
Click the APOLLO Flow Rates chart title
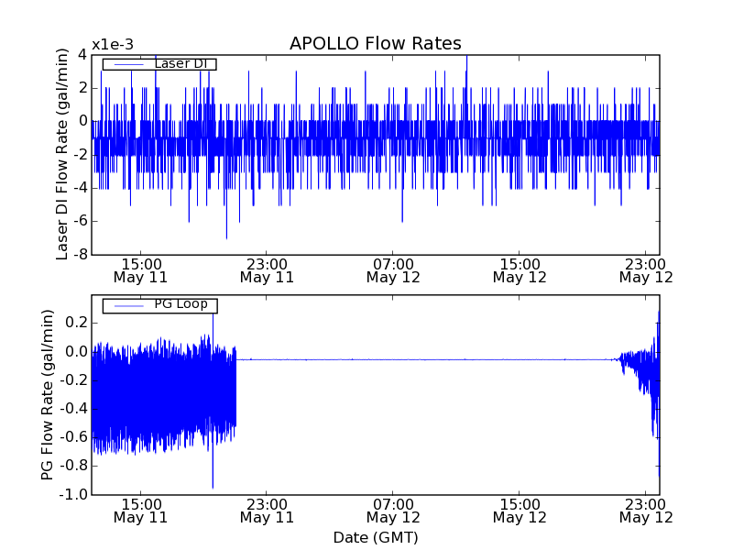pos(375,44)
